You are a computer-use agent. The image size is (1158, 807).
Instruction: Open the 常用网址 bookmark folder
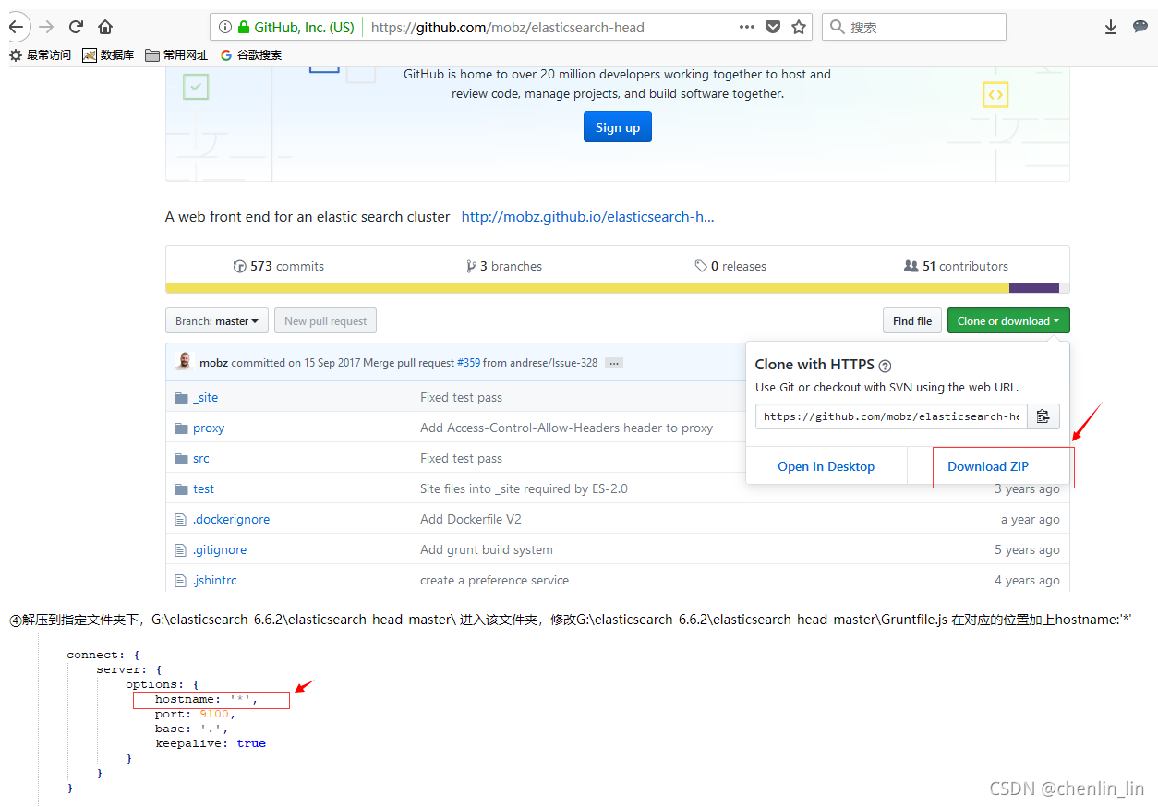point(176,55)
